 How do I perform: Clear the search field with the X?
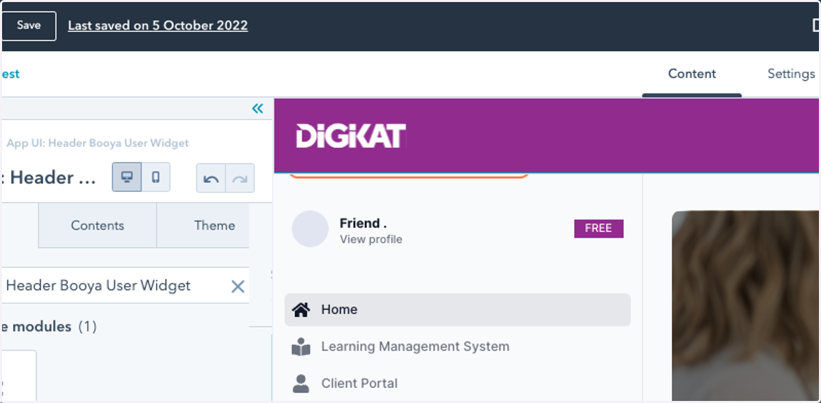coord(237,286)
